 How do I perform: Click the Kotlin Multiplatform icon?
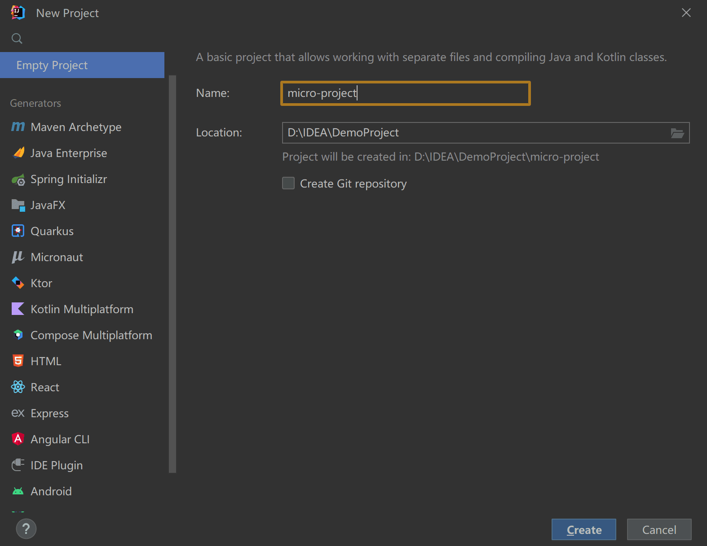coord(18,309)
